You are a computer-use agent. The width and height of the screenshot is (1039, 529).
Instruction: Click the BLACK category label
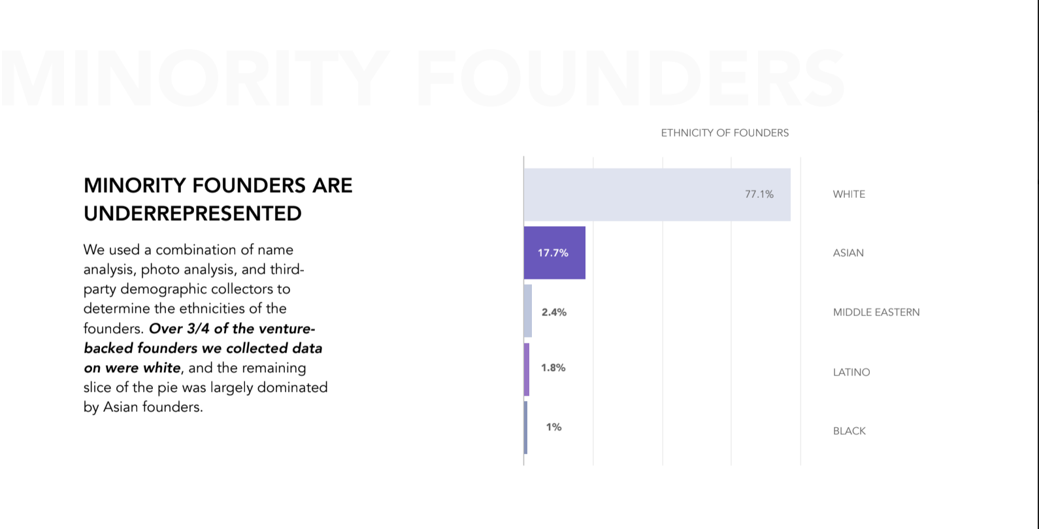click(849, 431)
